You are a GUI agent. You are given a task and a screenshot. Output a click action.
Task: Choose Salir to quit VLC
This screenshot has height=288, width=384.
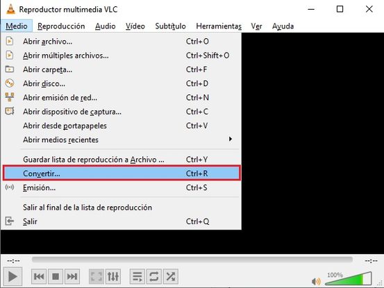pyautogui.click(x=121, y=221)
